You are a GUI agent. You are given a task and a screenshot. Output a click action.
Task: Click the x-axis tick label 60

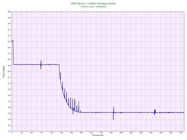pos(32,133)
